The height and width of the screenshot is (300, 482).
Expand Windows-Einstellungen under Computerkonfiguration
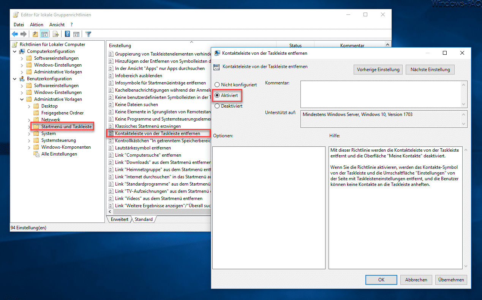(22, 65)
